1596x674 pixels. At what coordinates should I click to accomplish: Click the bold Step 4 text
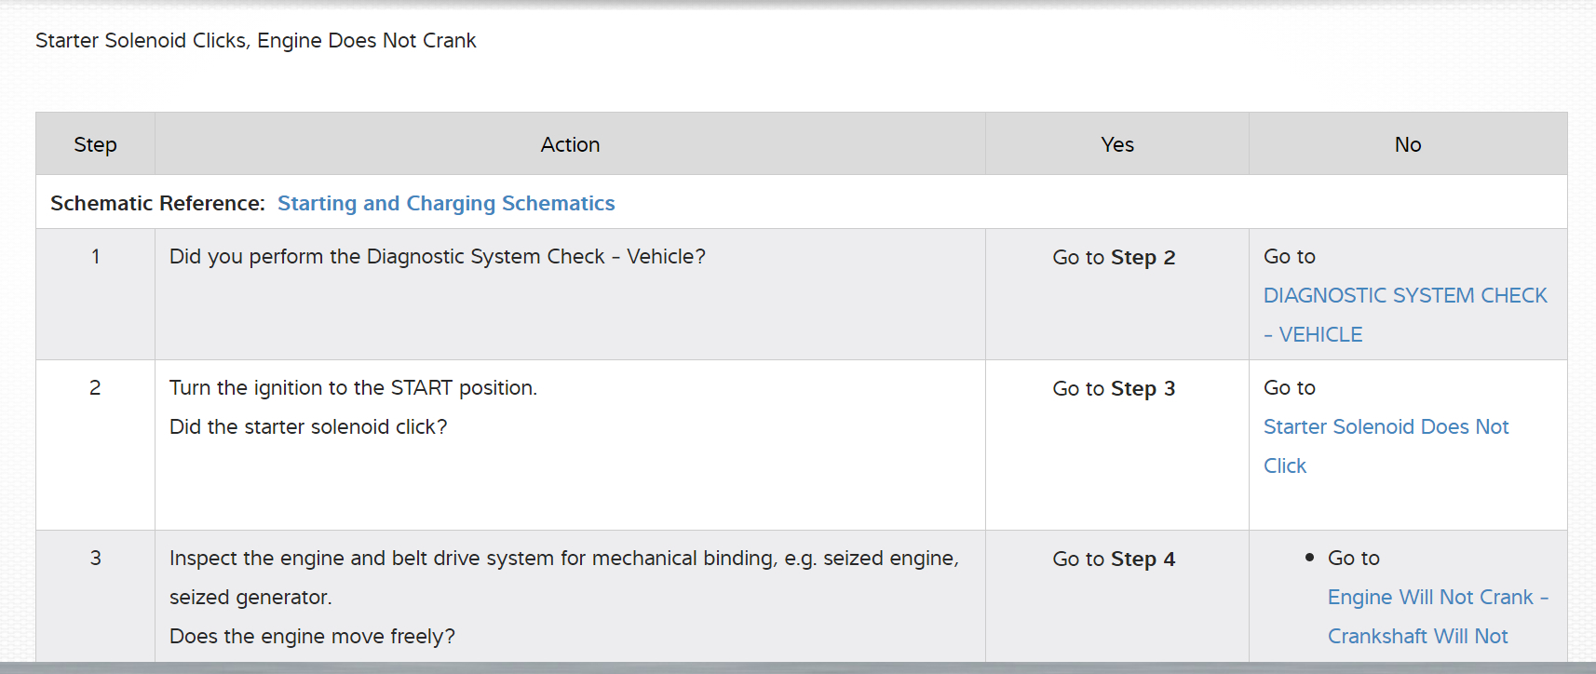[x=1143, y=559]
